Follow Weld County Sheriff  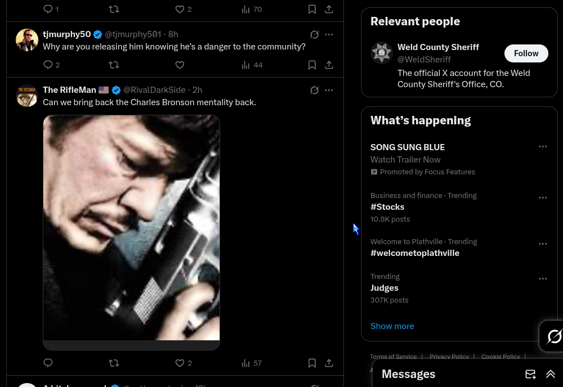pyautogui.click(x=526, y=53)
